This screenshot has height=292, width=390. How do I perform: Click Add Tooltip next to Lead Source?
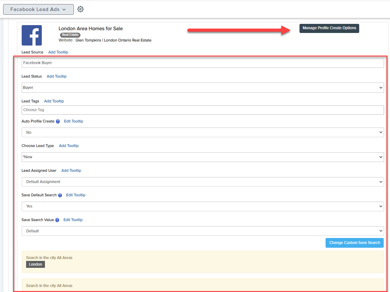(58, 52)
